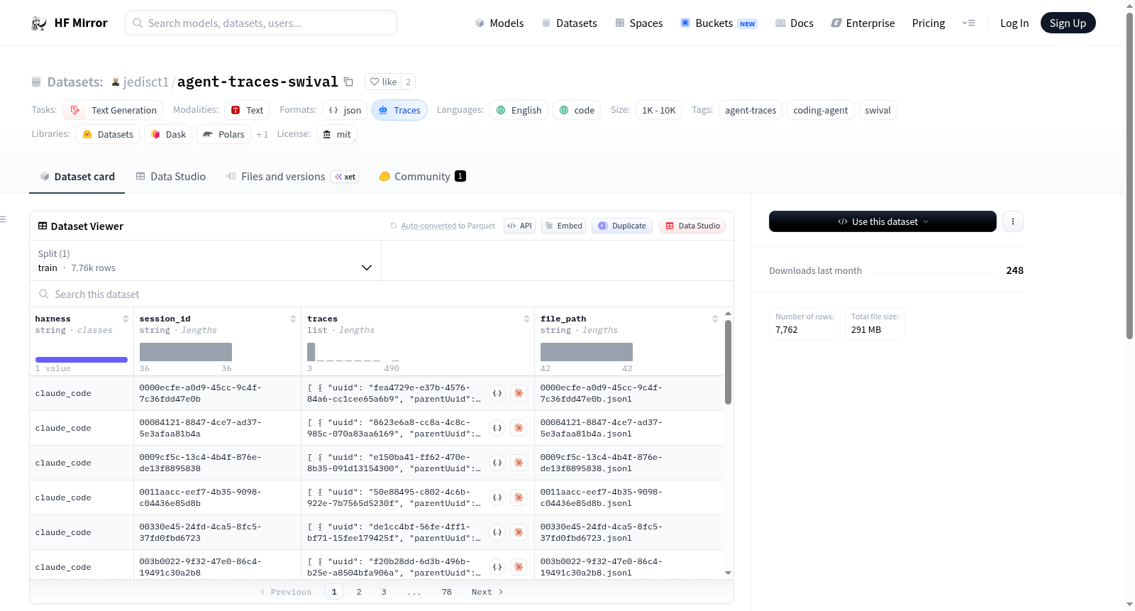
Task: Open Models in the top navigation
Action: [x=499, y=23]
